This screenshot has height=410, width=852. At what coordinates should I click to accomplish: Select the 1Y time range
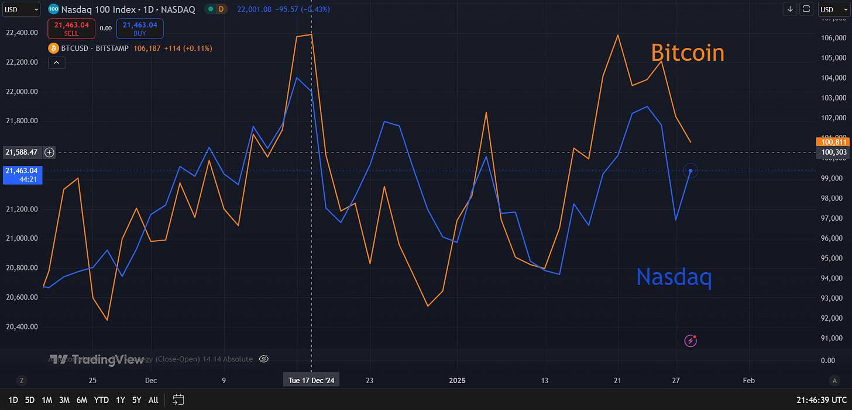pyautogui.click(x=120, y=400)
